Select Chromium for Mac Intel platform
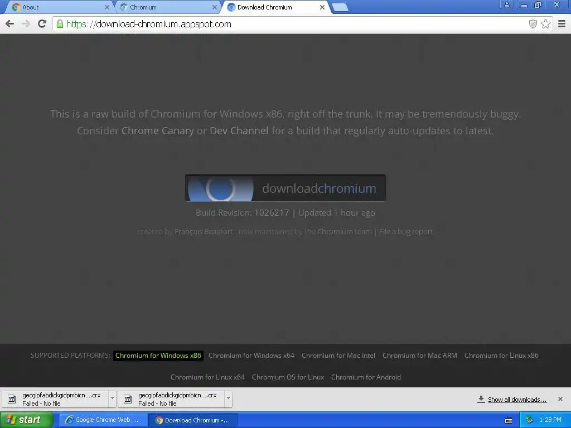 click(338, 356)
